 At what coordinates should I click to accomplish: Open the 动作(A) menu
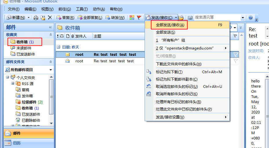pos(99,9)
